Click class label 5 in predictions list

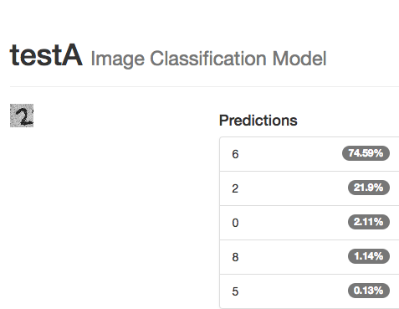235,291
